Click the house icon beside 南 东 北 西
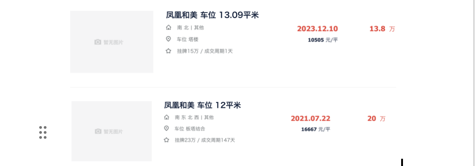Viewport: 475px width, 166px height. point(166,117)
